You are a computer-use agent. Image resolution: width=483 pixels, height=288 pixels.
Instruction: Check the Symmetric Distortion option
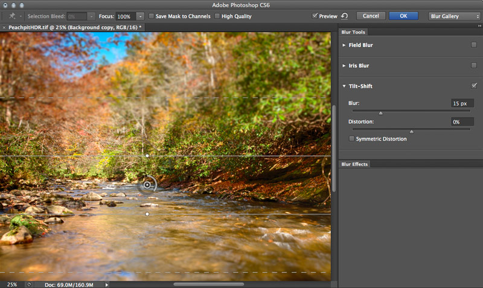tap(352, 139)
